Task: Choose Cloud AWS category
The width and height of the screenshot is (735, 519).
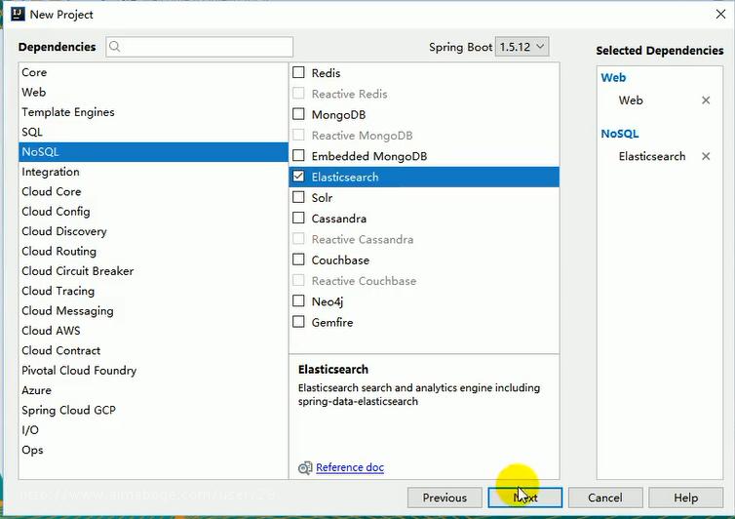Action: pyautogui.click(x=153, y=331)
